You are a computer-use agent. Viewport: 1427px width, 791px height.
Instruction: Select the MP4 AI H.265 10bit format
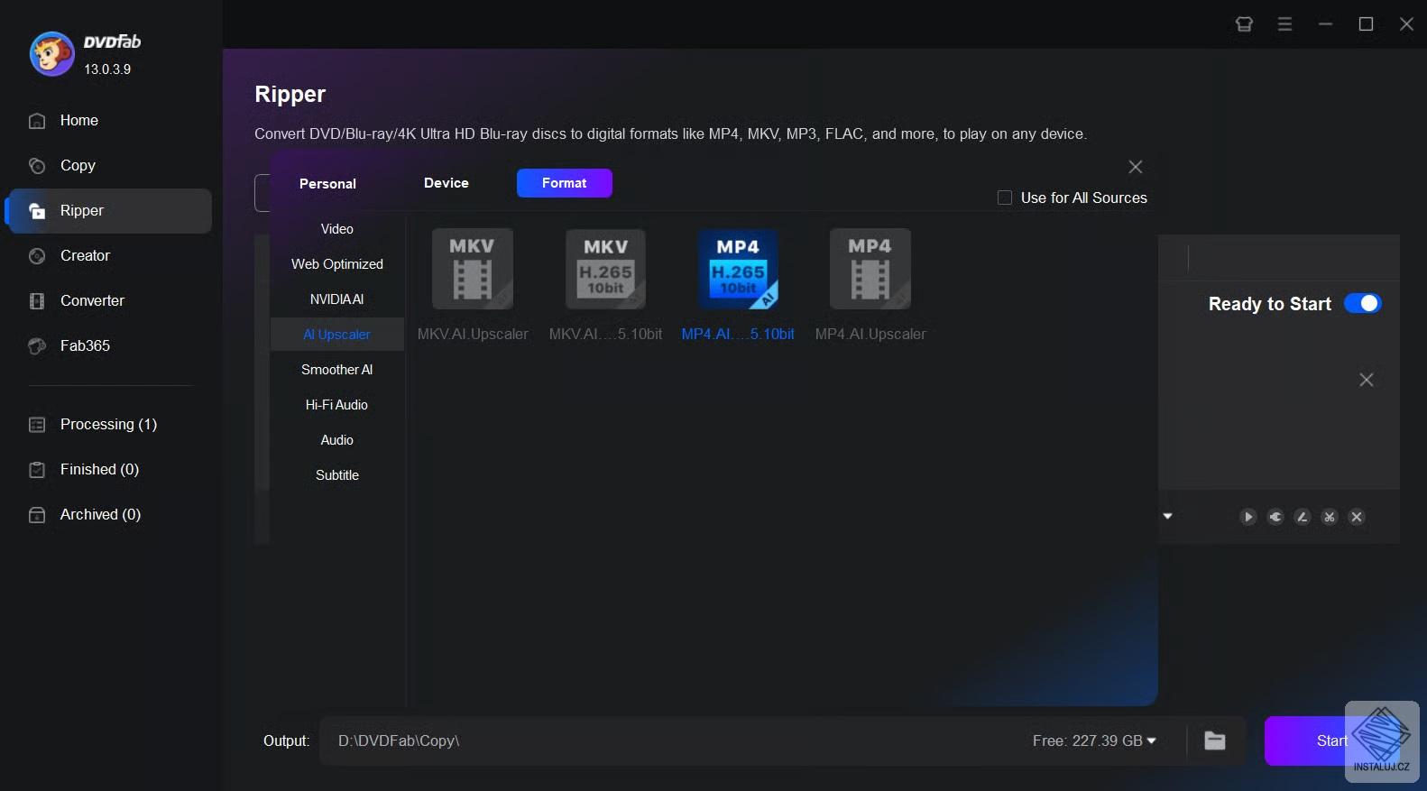click(738, 269)
